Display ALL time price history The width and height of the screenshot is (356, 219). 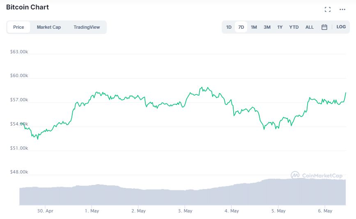click(x=310, y=27)
